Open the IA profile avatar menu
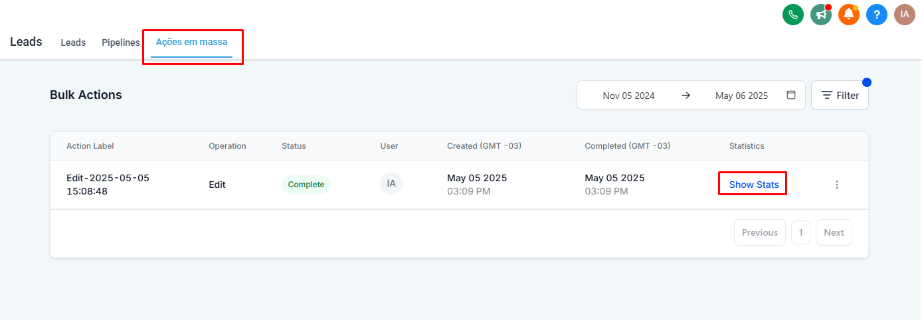 pos(905,14)
